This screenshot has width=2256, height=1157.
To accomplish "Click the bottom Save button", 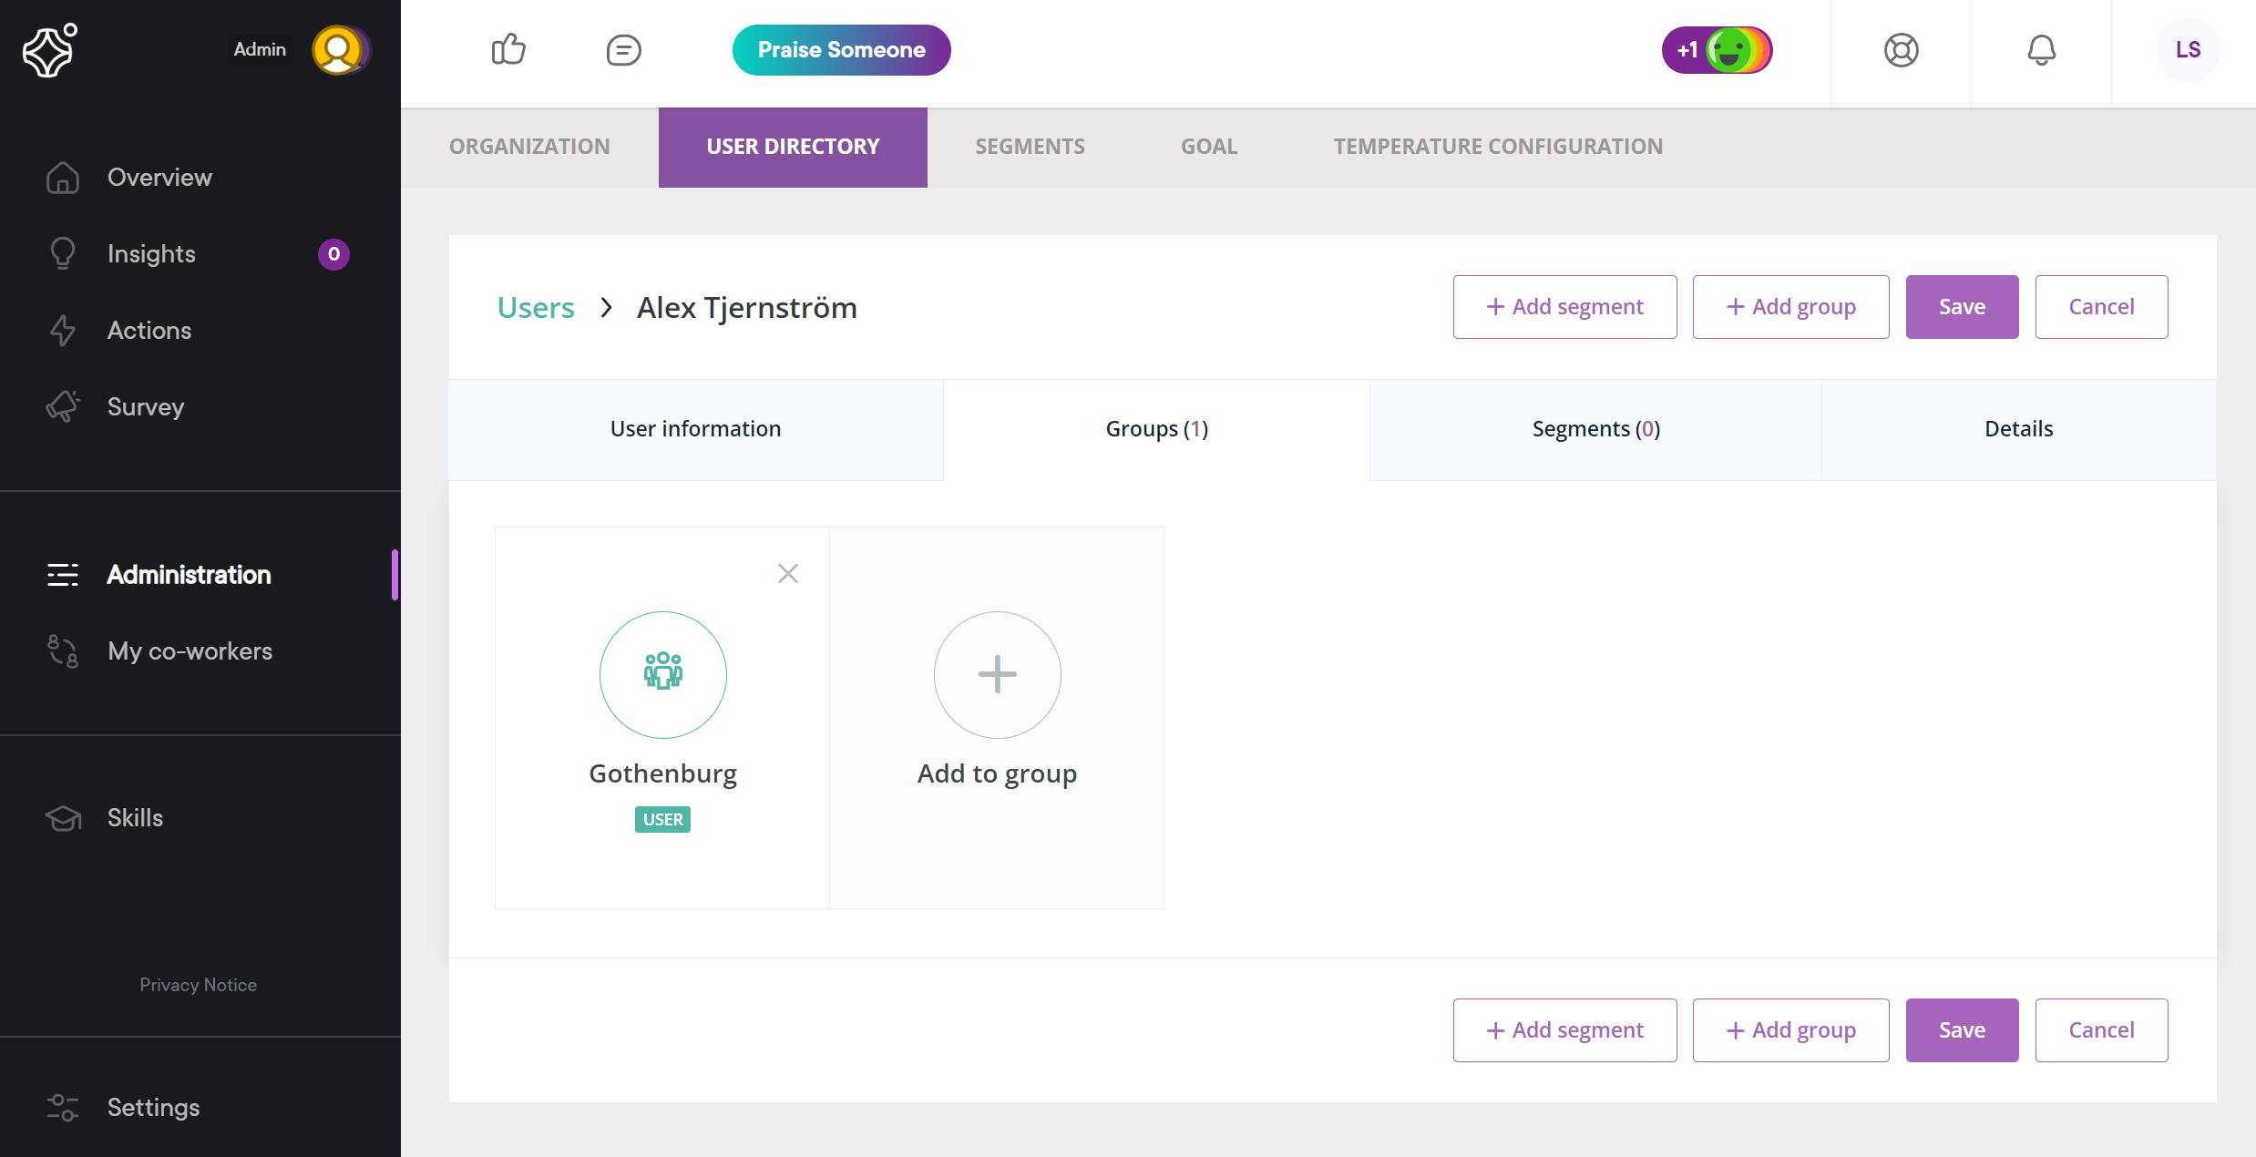I will (1962, 1030).
